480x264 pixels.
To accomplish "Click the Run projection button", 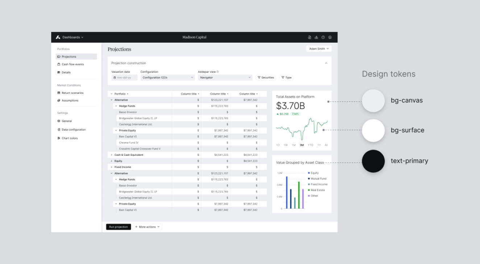I will (119, 227).
